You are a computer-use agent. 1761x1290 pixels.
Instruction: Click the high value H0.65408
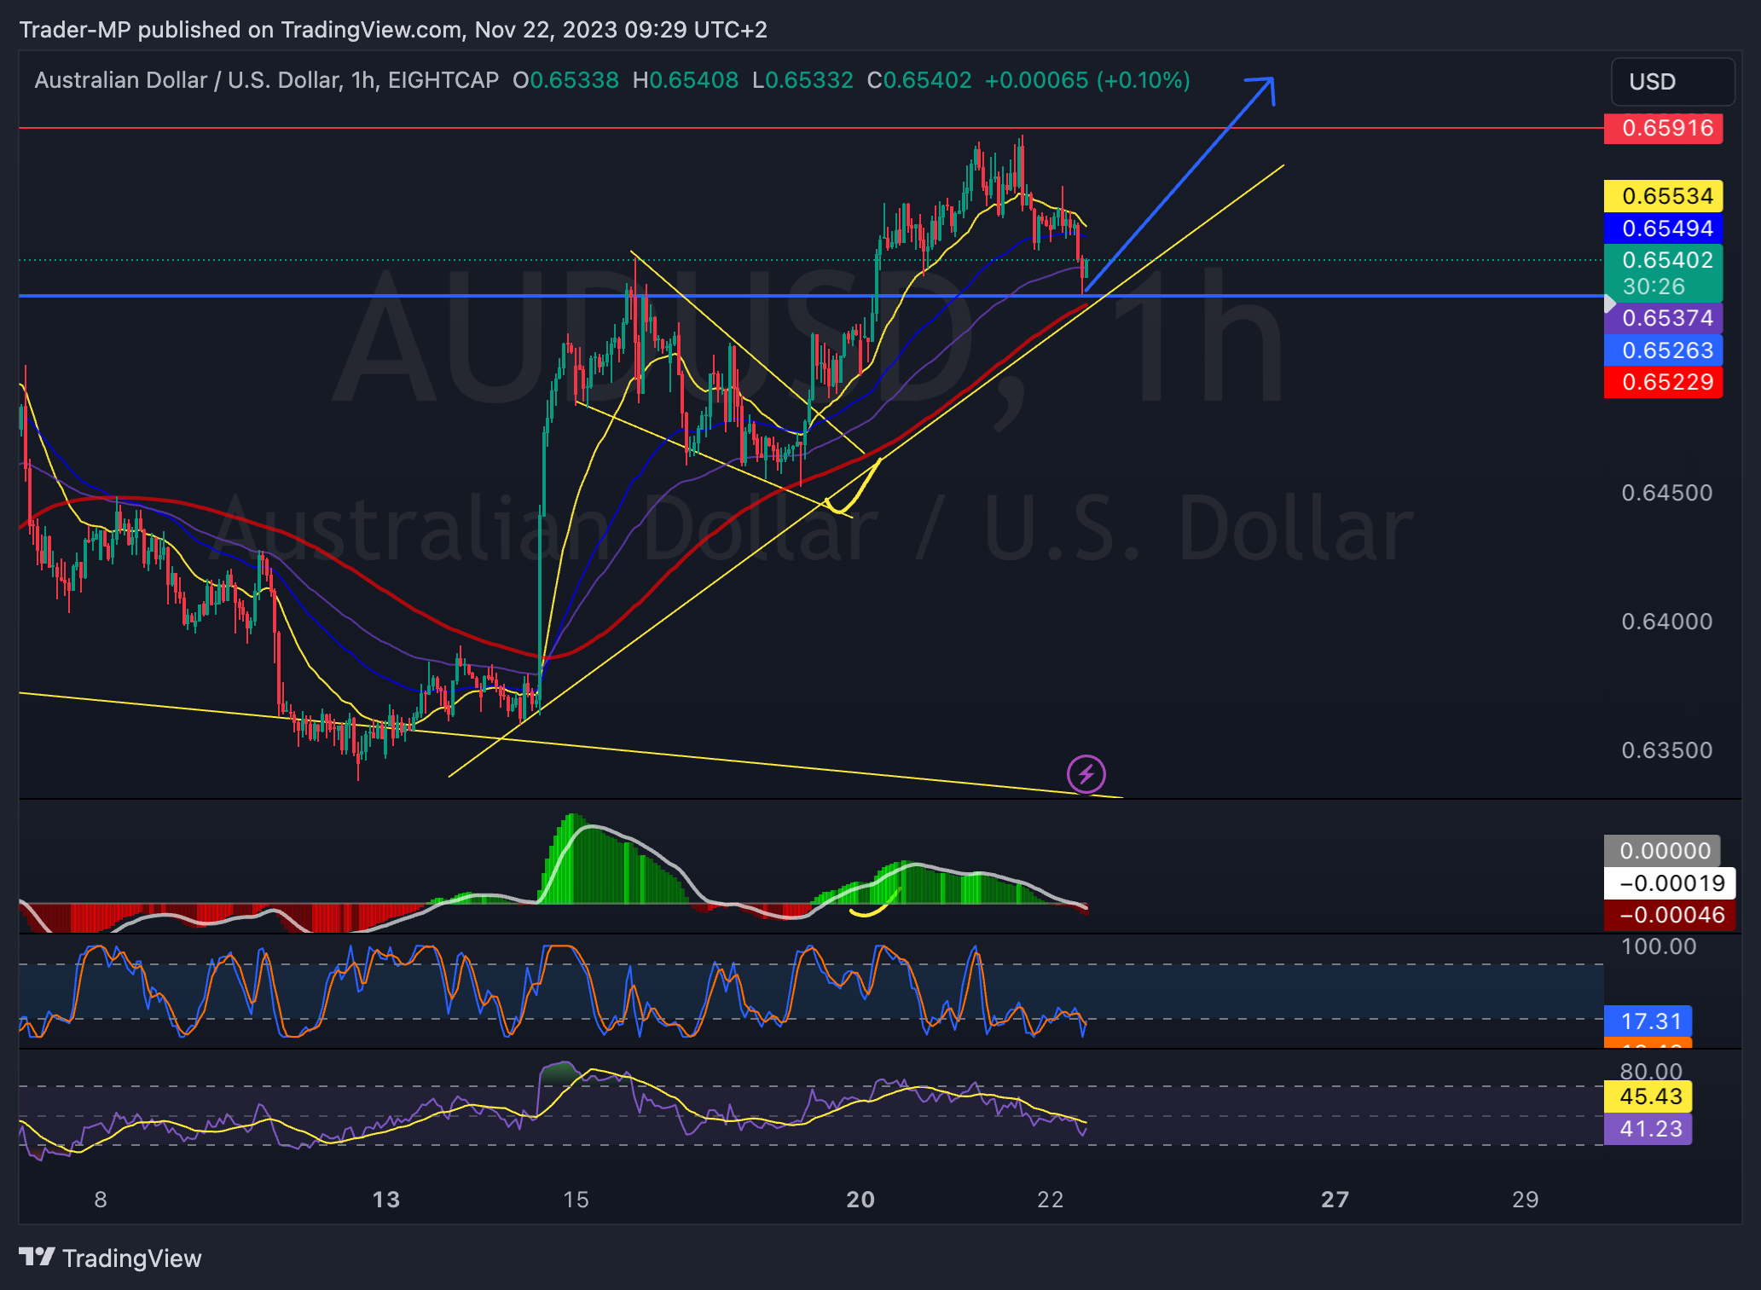686,80
